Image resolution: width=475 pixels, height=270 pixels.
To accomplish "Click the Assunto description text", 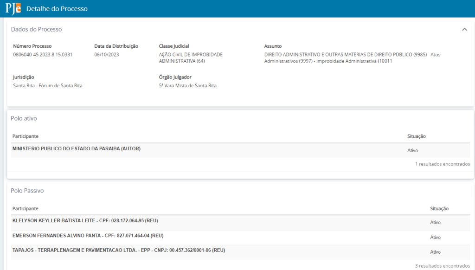I will pos(352,58).
